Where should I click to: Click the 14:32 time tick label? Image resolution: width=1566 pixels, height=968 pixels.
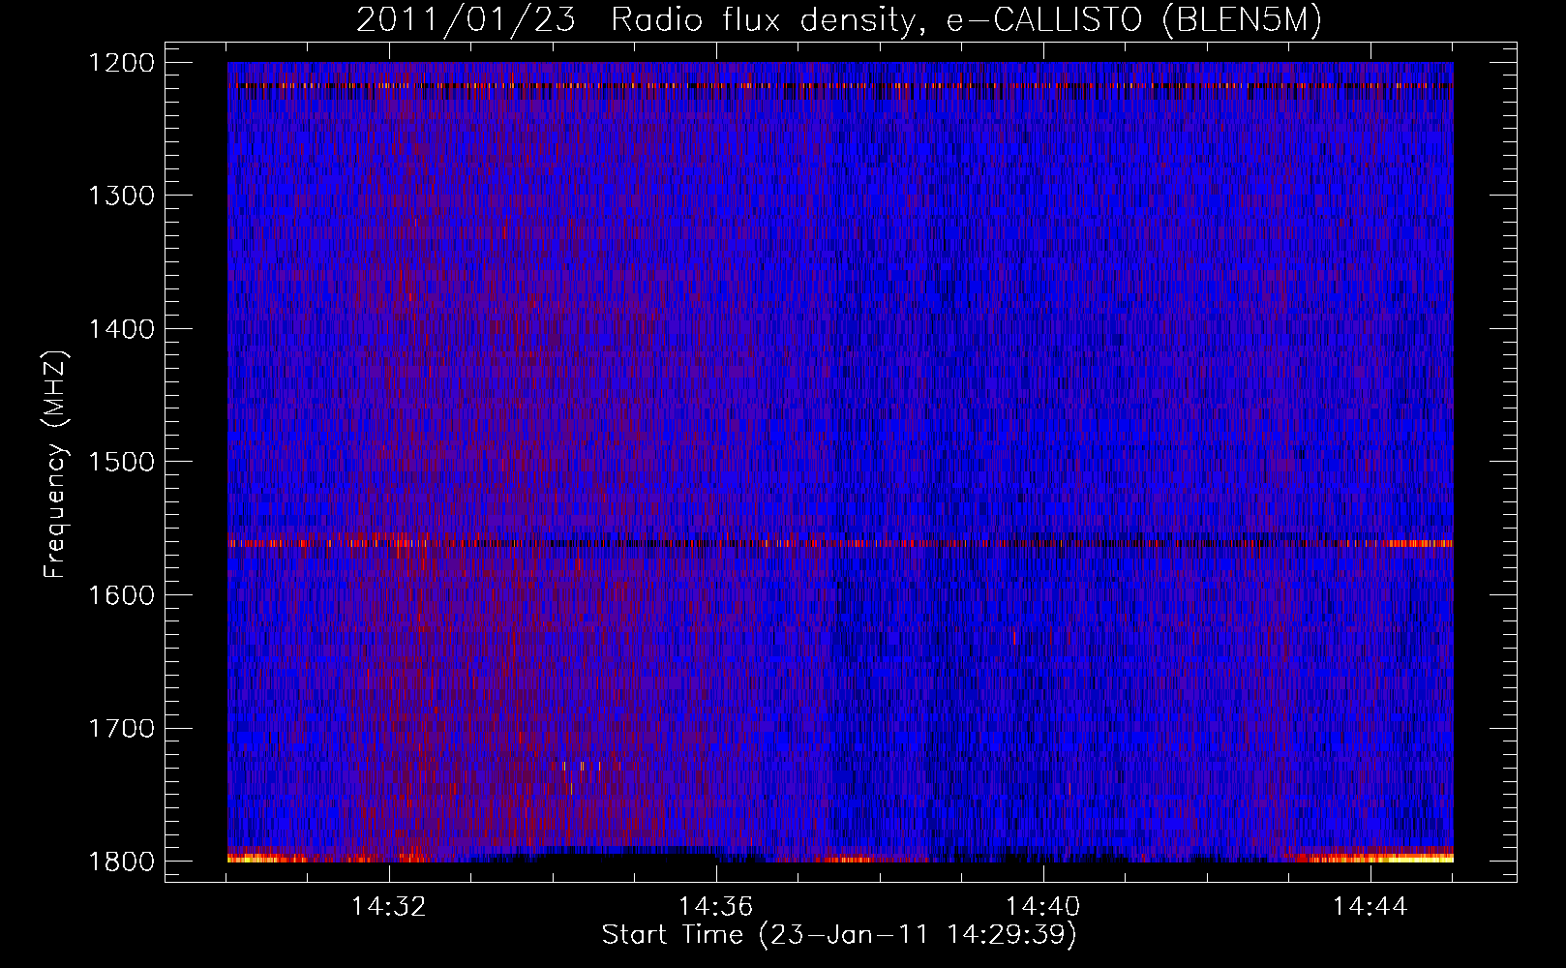(x=389, y=907)
